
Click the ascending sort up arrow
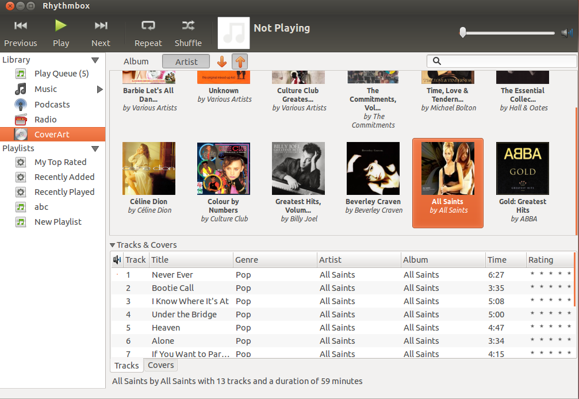[x=240, y=62]
